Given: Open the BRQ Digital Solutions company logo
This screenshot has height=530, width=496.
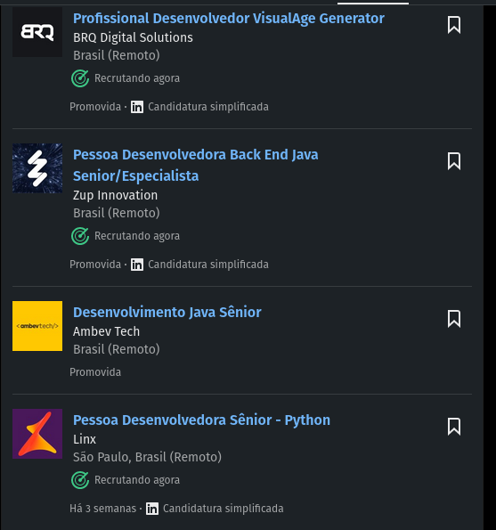Looking at the screenshot, I should pyautogui.click(x=37, y=32).
